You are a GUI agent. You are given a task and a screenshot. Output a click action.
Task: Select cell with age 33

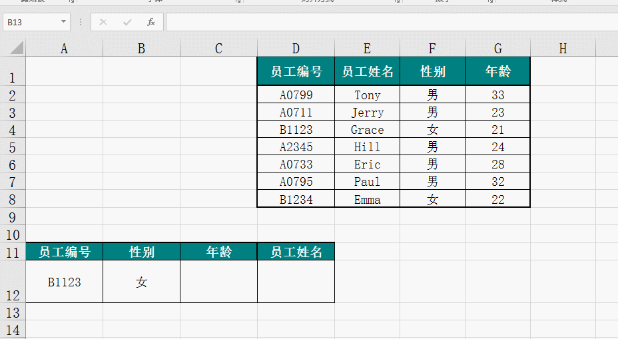[497, 95]
